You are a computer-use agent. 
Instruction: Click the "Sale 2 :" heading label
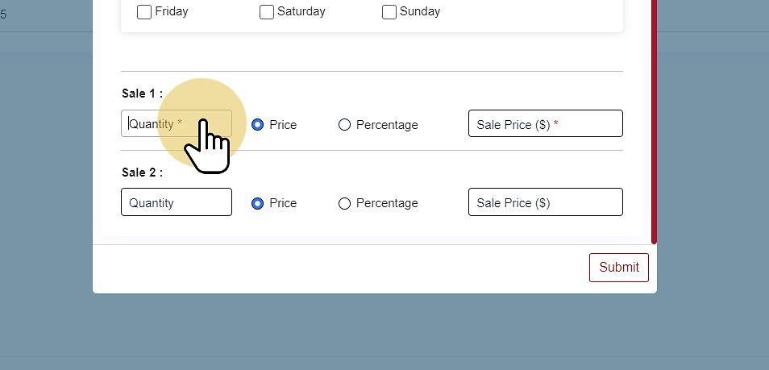point(142,173)
